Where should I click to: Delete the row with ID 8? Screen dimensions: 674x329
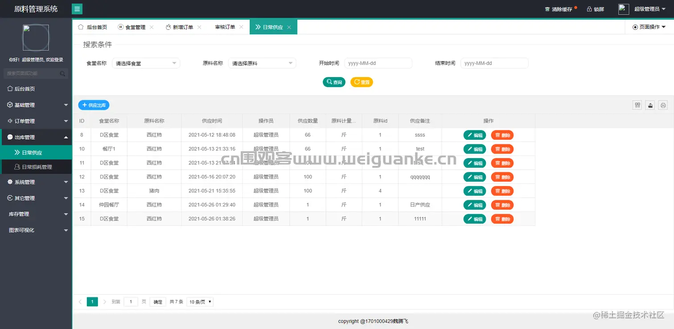(x=502, y=135)
